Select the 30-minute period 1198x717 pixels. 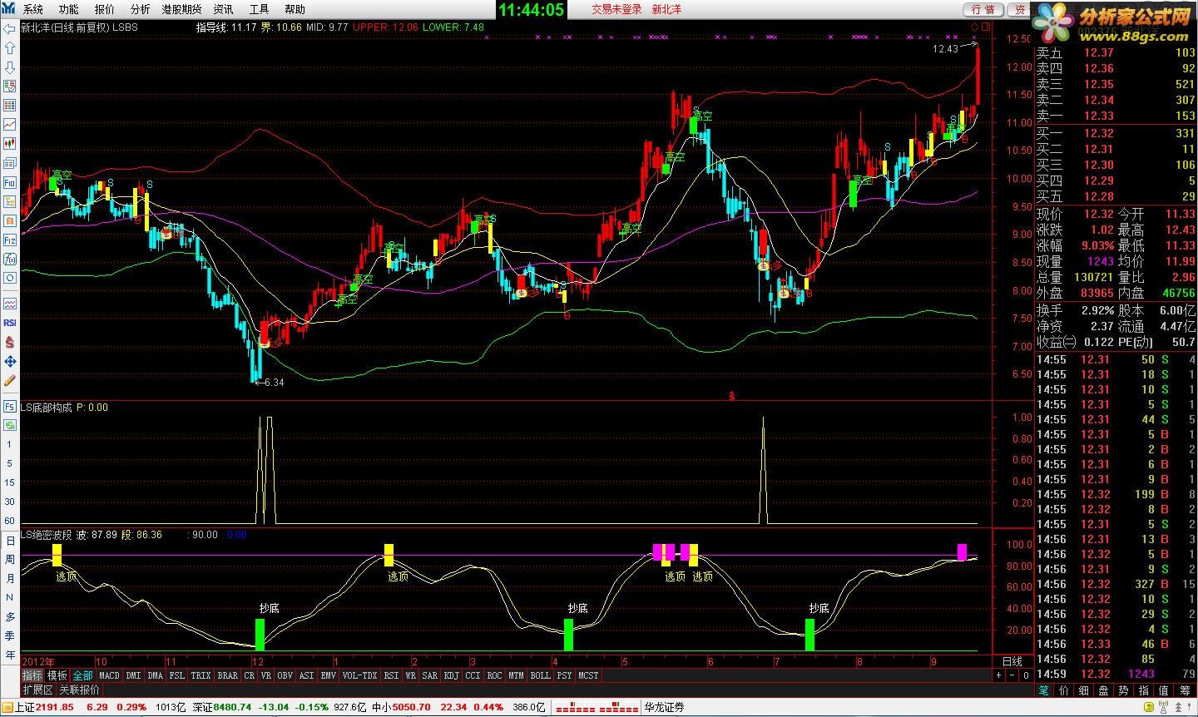point(10,502)
